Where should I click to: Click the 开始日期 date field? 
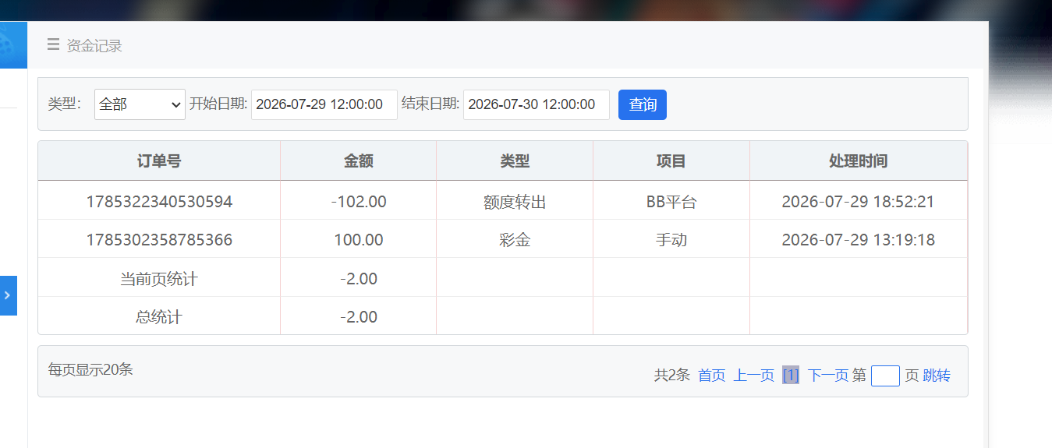[324, 104]
